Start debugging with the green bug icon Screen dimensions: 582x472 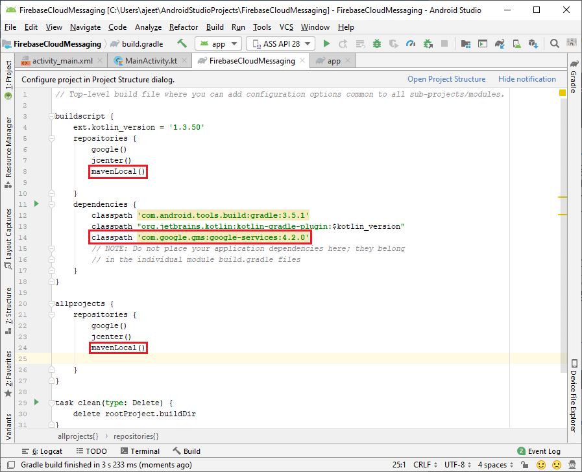click(377, 43)
